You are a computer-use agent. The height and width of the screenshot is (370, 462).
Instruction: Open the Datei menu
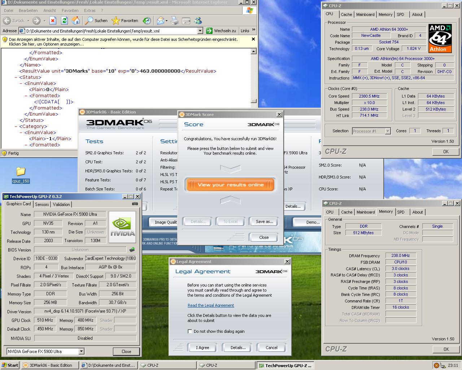pos(8,10)
